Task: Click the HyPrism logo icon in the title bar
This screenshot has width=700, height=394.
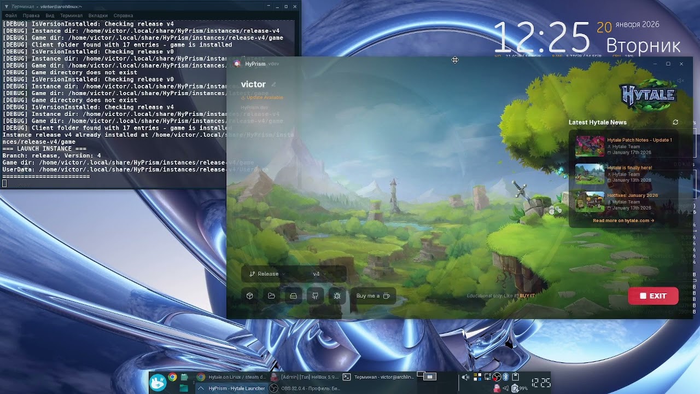Action: pos(237,64)
